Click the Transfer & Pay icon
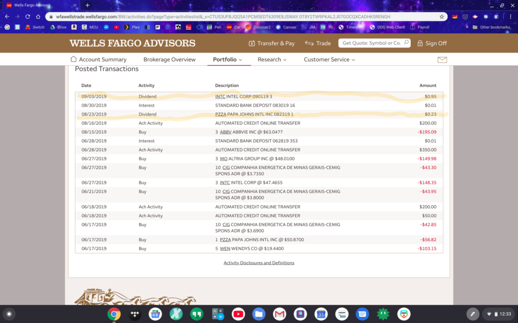 click(x=251, y=43)
